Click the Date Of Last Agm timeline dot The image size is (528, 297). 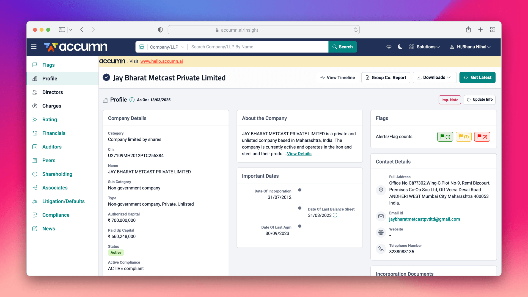click(x=300, y=226)
